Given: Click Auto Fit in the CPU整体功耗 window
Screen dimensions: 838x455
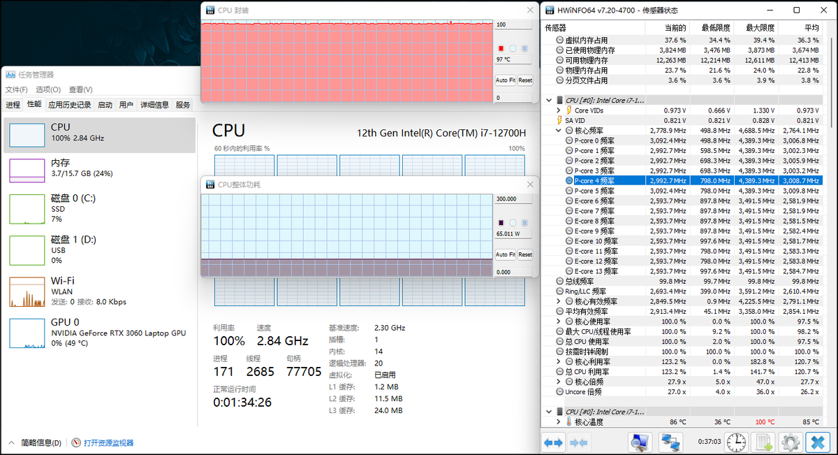Looking at the screenshot, I should pos(506,254).
